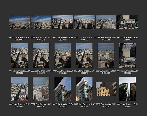Open the vertical photo 0448.CR2 thumbnail

pos(84,56)
